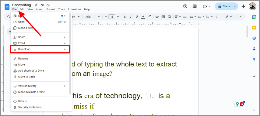
Task: Choose Add shortcut to Drive
Action: click(x=40, y=71)
